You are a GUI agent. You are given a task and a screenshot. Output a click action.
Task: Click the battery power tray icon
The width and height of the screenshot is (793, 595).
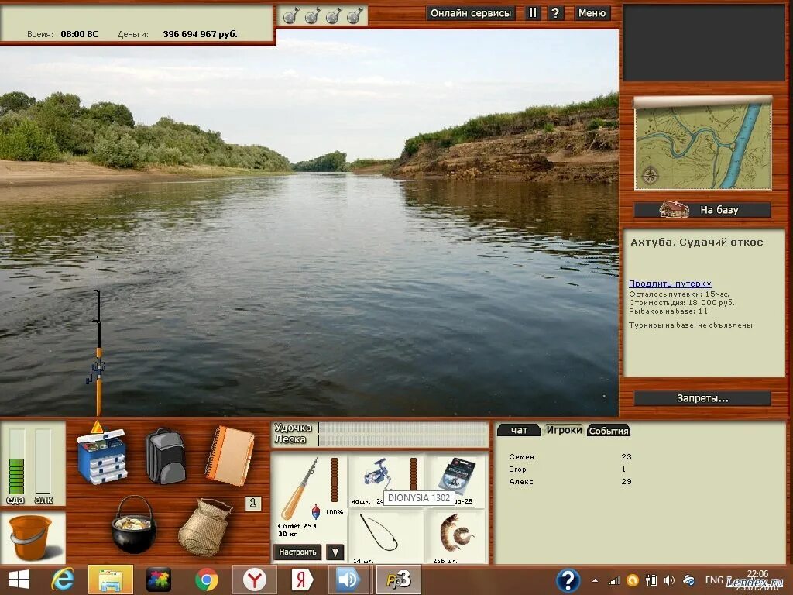(651, 580)
